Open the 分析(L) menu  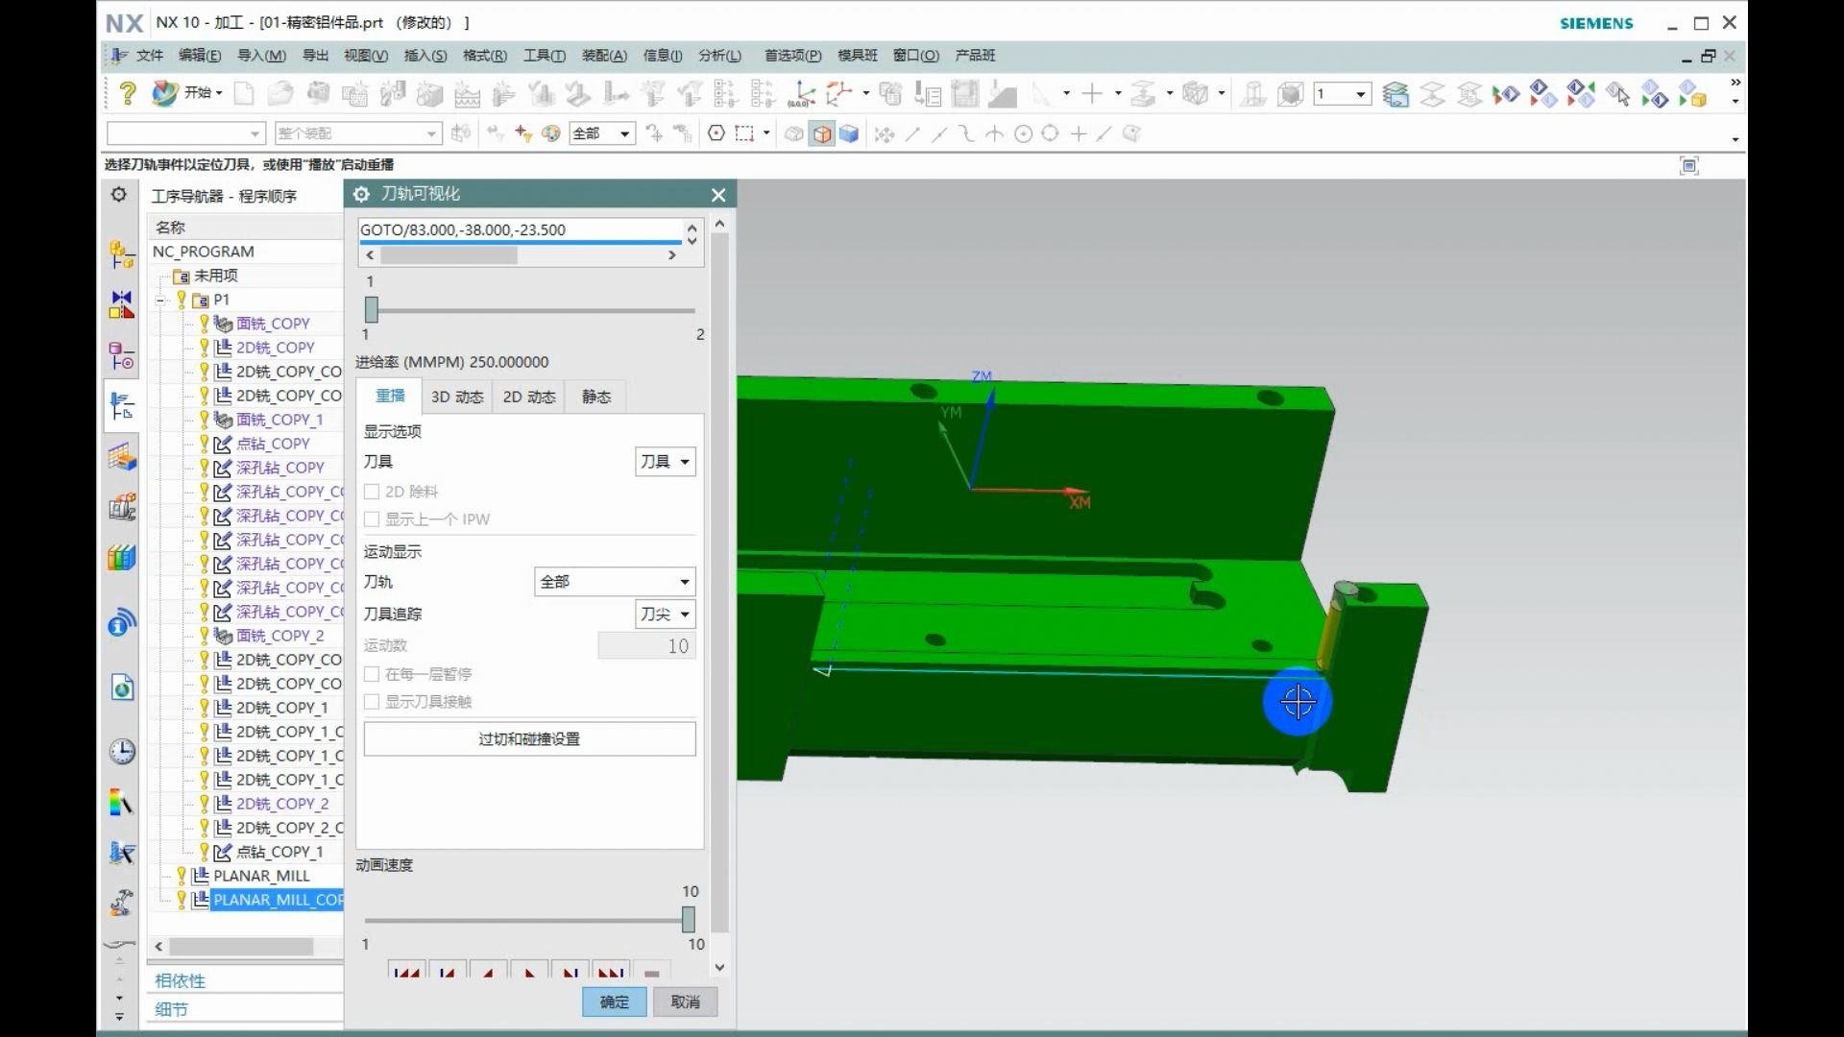719,56
